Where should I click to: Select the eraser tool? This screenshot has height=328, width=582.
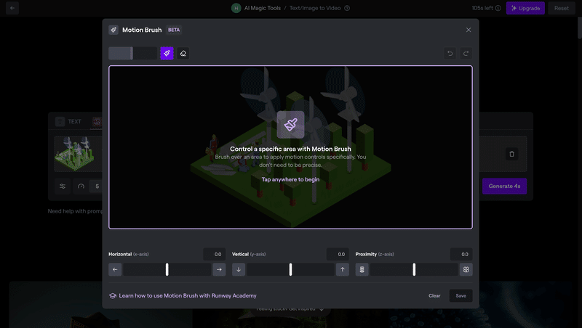pyautogui.click(x=183, y=53)
